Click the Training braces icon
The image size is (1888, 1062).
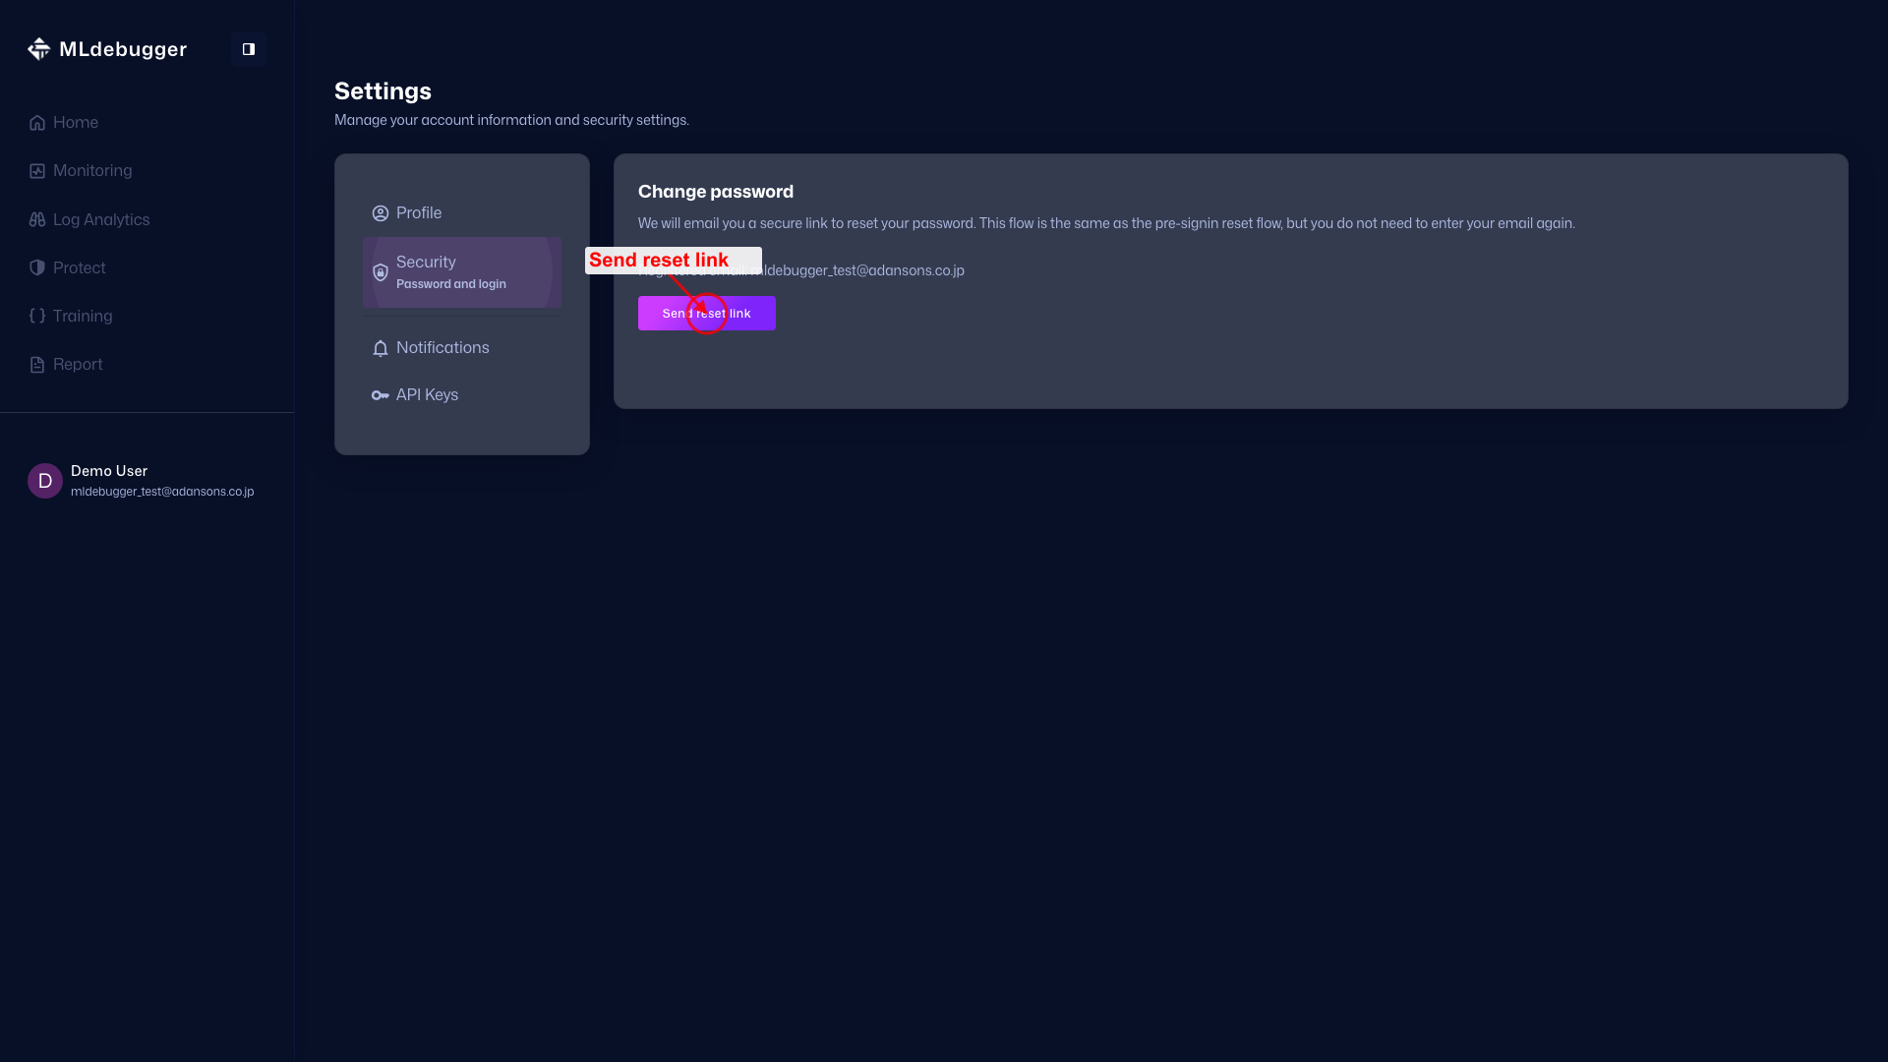pyautogui.click(x=37, y=317)
